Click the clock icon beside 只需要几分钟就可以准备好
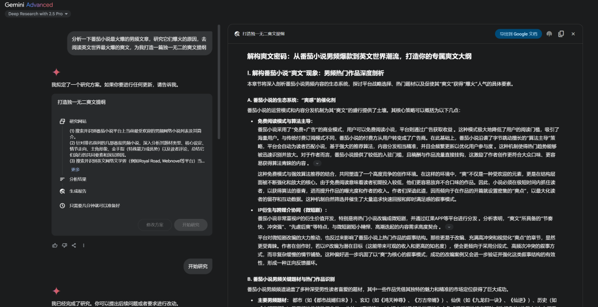598x307 pixels. (62, 206)
